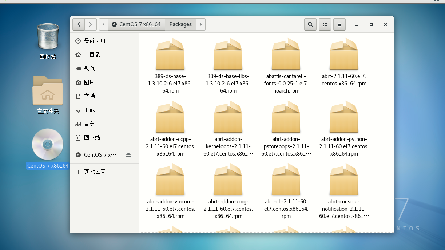Maximize the file manager window

371,24
